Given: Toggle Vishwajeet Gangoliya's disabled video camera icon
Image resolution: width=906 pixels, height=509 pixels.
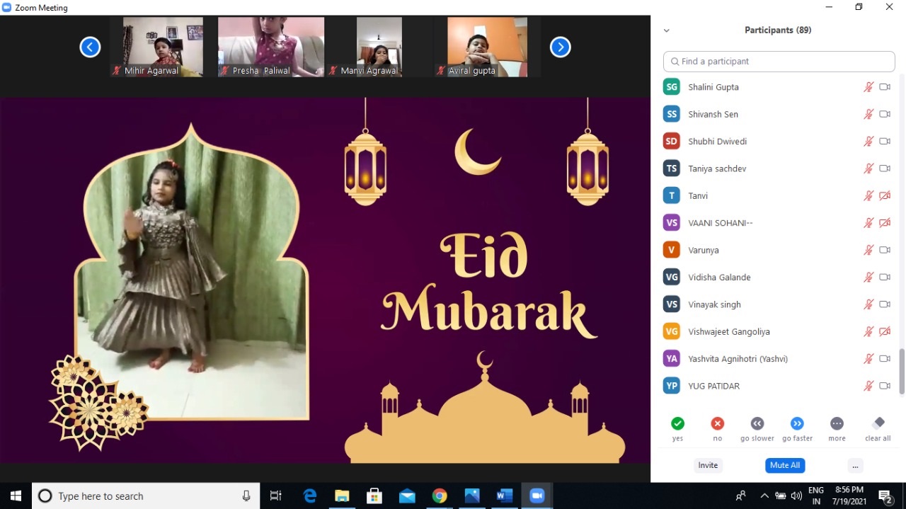Looking at the screenshot, I should coord(885,331).
